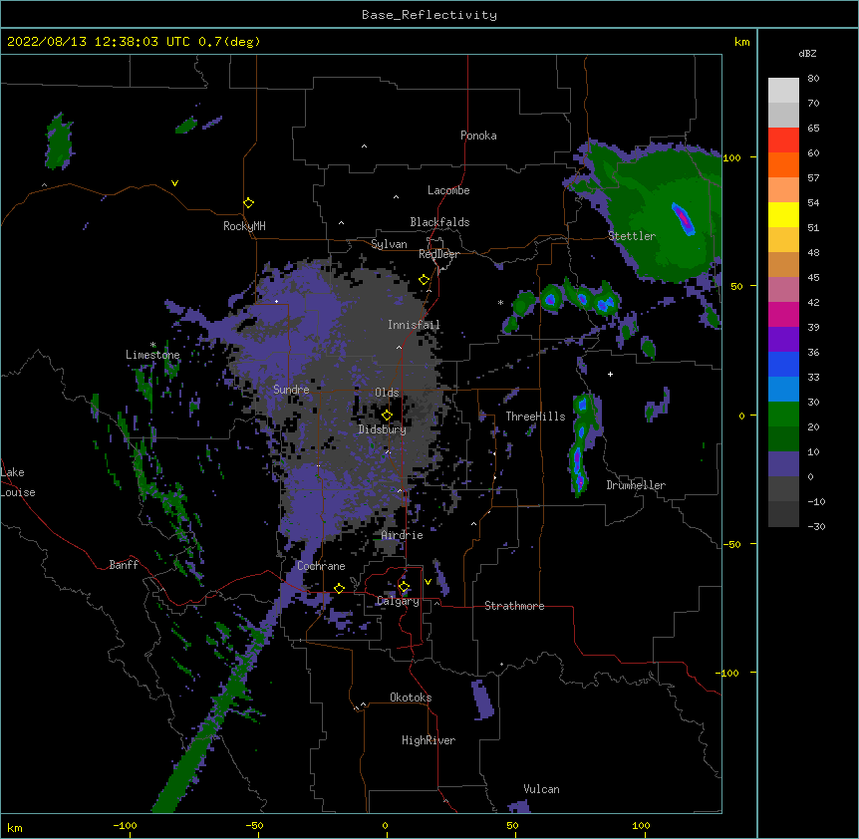Image resolution: width=859 pixels, height=839 pixels.
Task: Click the -100 tick on bottom axis
Action: 125,825
